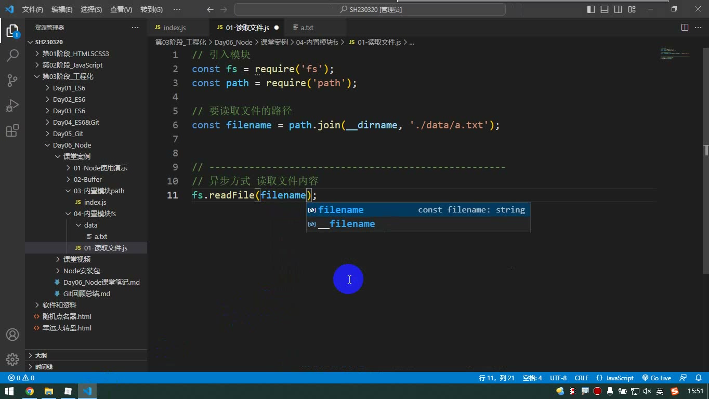The image size is (709, 399).
Task: Click CRLF line ending in status bar
Action: (x=582, y=378)
